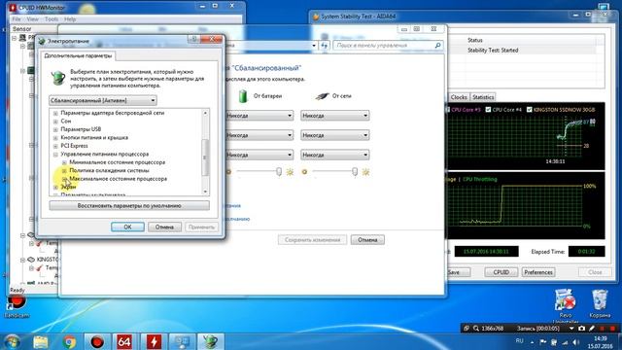This screenshot has height=350, width=622.
Task: Click the network signal tray icon
Action: click(x=565, y=342)
